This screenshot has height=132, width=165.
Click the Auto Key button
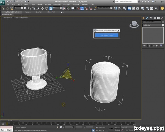(x=117, y=127)
